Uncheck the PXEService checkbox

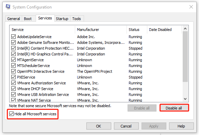(14, 77)
